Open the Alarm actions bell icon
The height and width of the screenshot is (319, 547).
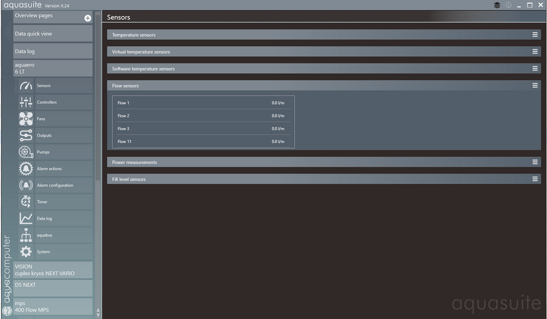point(26,169)
